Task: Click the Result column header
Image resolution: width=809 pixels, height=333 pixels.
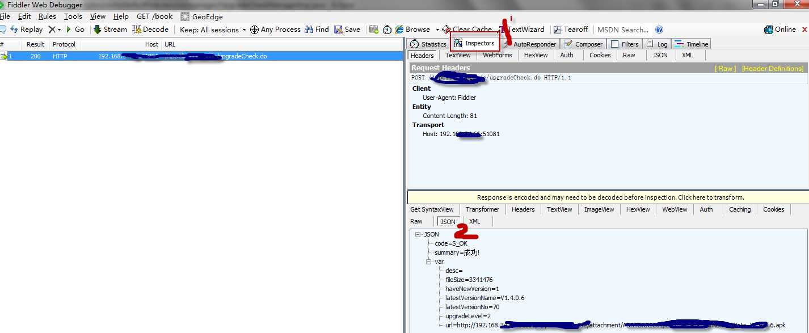Action: pos(35,44)
